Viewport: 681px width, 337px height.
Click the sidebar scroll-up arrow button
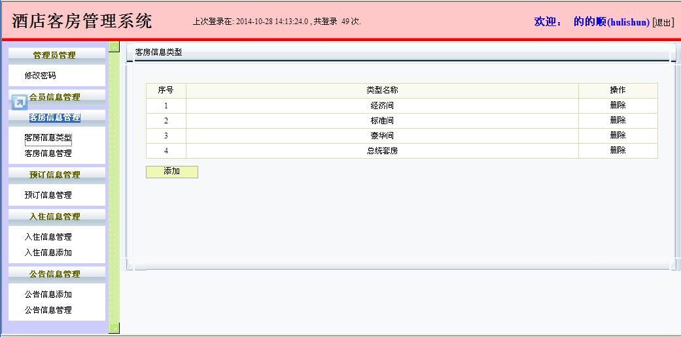(x=114, y=47)
